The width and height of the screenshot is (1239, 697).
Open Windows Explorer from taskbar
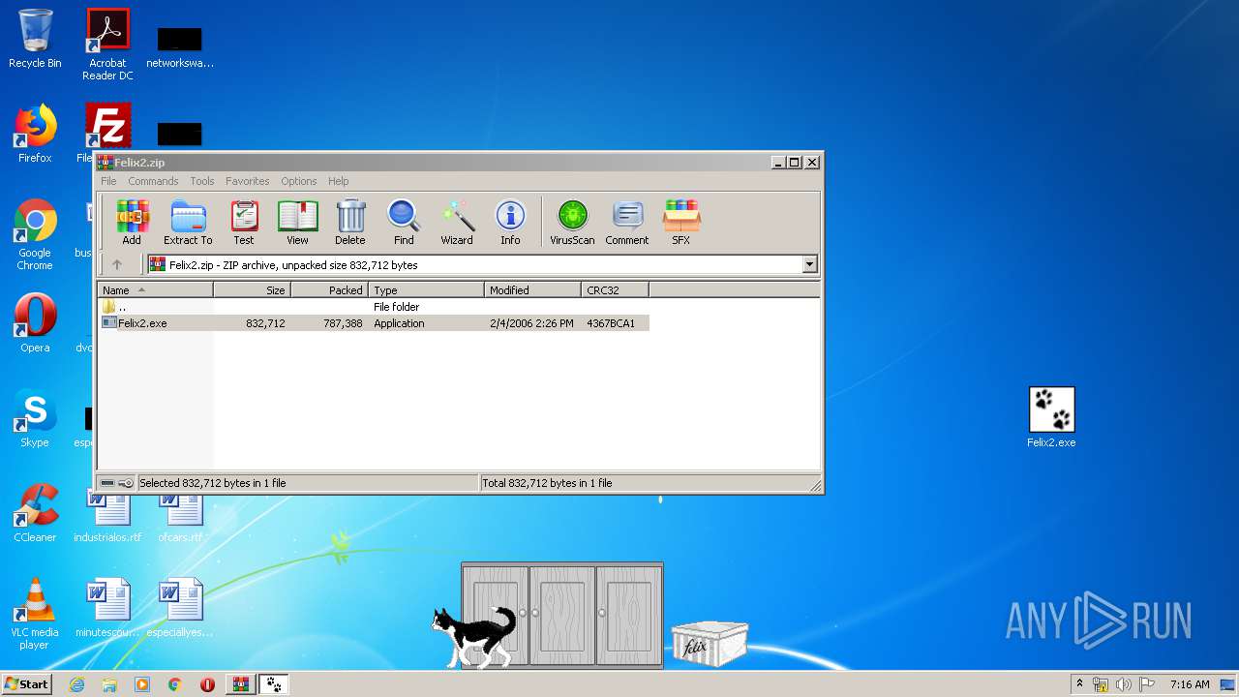[x=109, y=684]
